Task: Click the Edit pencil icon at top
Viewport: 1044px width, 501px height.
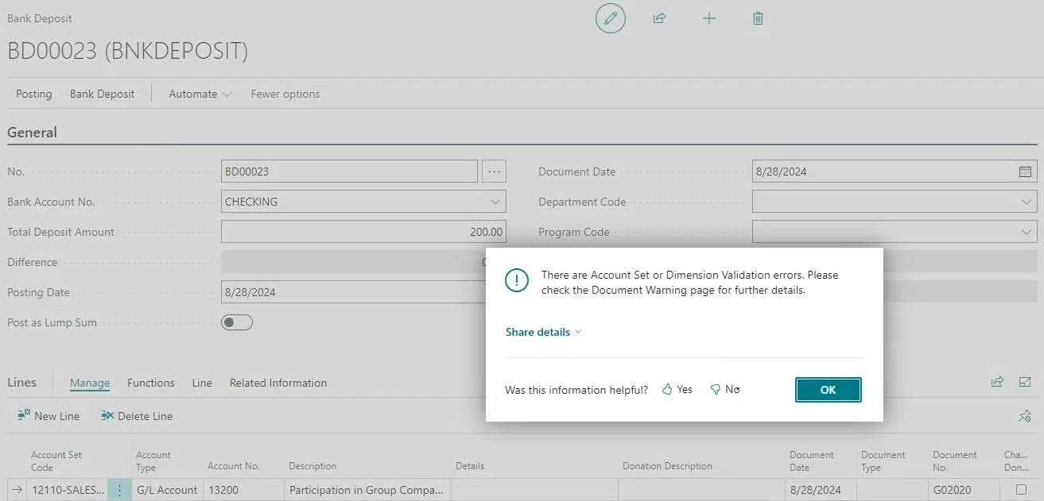Action: 610,17
